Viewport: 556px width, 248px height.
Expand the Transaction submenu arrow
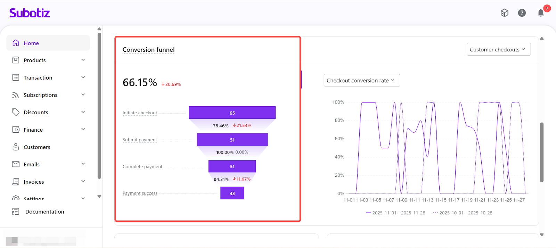coord(83,77)
